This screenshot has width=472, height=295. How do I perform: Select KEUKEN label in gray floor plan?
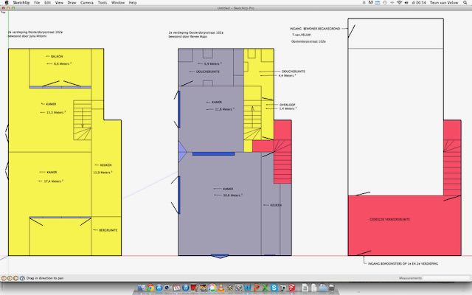tap(276, 205)
